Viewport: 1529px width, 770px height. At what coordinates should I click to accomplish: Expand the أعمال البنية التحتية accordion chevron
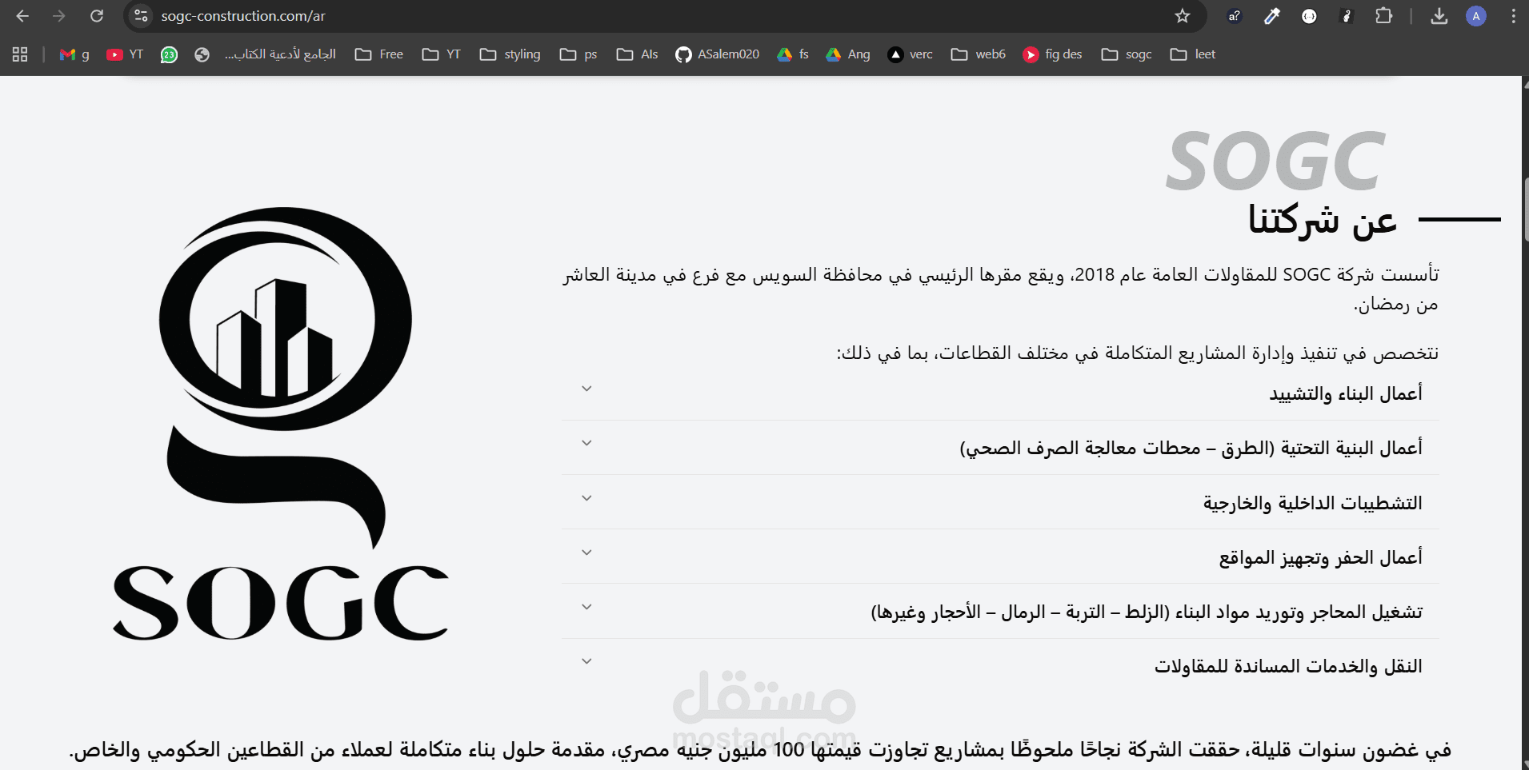pyautogui.click(x=586, y=443)
